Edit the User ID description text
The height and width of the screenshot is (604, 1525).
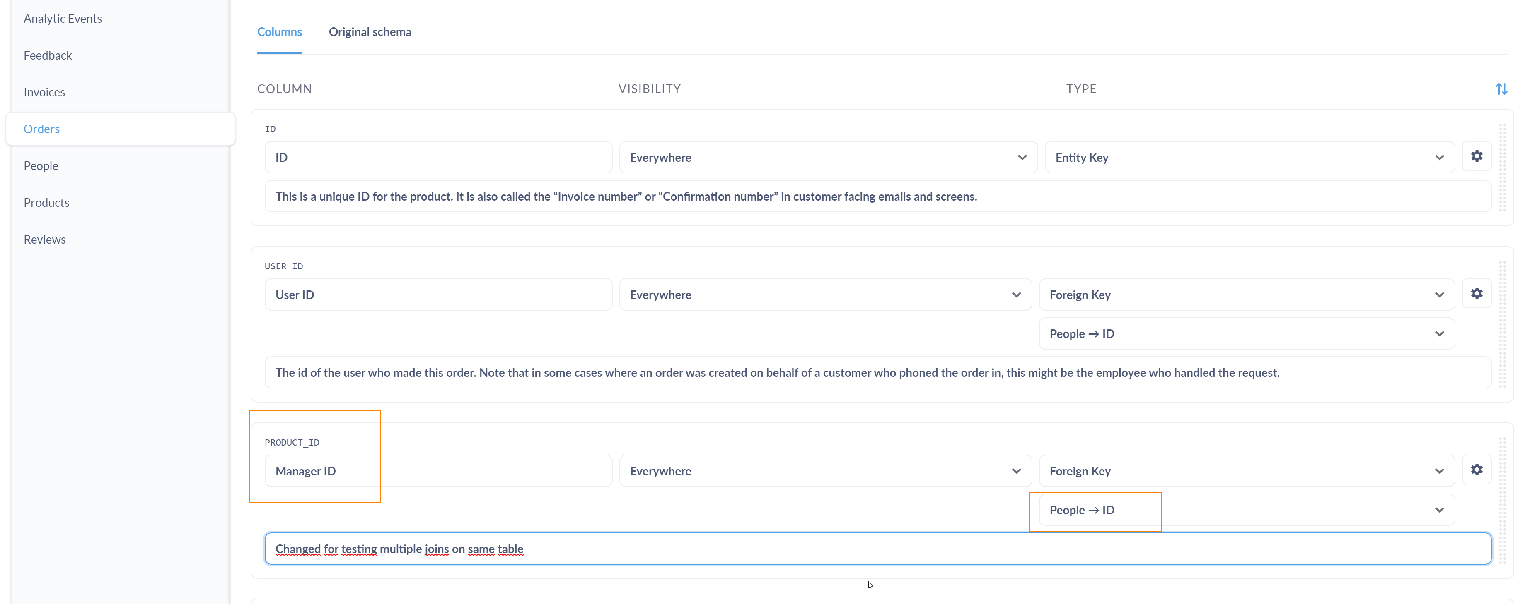878,373
